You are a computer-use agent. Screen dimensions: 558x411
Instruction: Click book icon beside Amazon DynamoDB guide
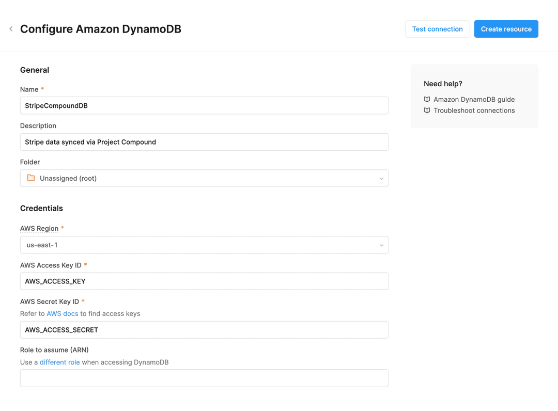[x=427, y=99]
